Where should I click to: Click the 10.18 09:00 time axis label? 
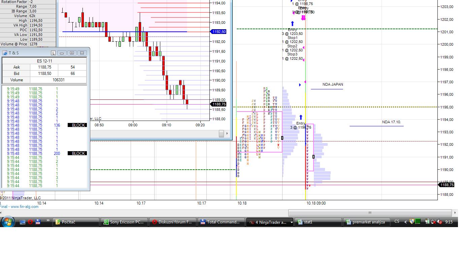pos(316,203)
